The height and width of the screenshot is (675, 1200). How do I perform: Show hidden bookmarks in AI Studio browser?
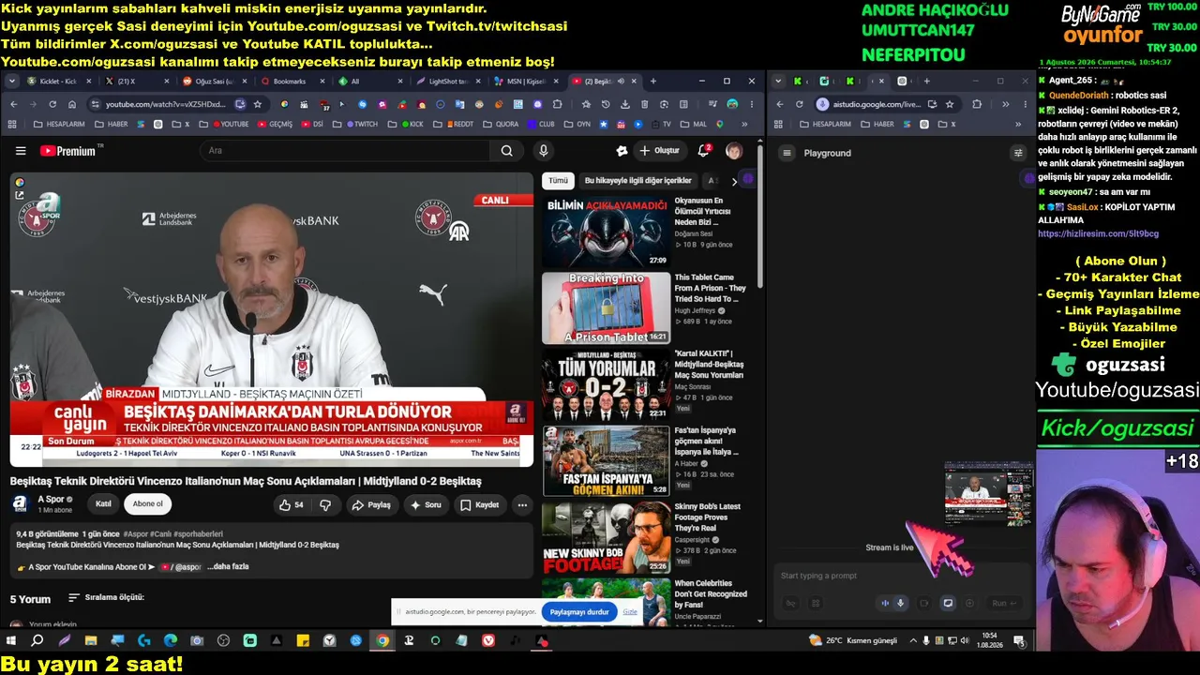[1018, 124]
